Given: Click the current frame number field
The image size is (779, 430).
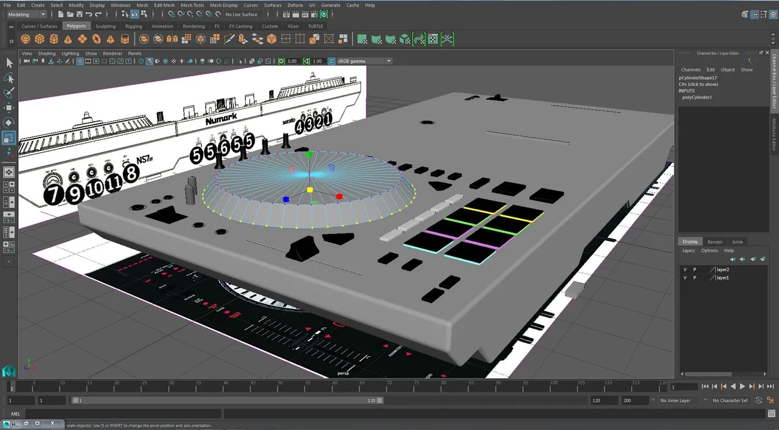Looking at the screenshot, I should click(x=683, y=386).
